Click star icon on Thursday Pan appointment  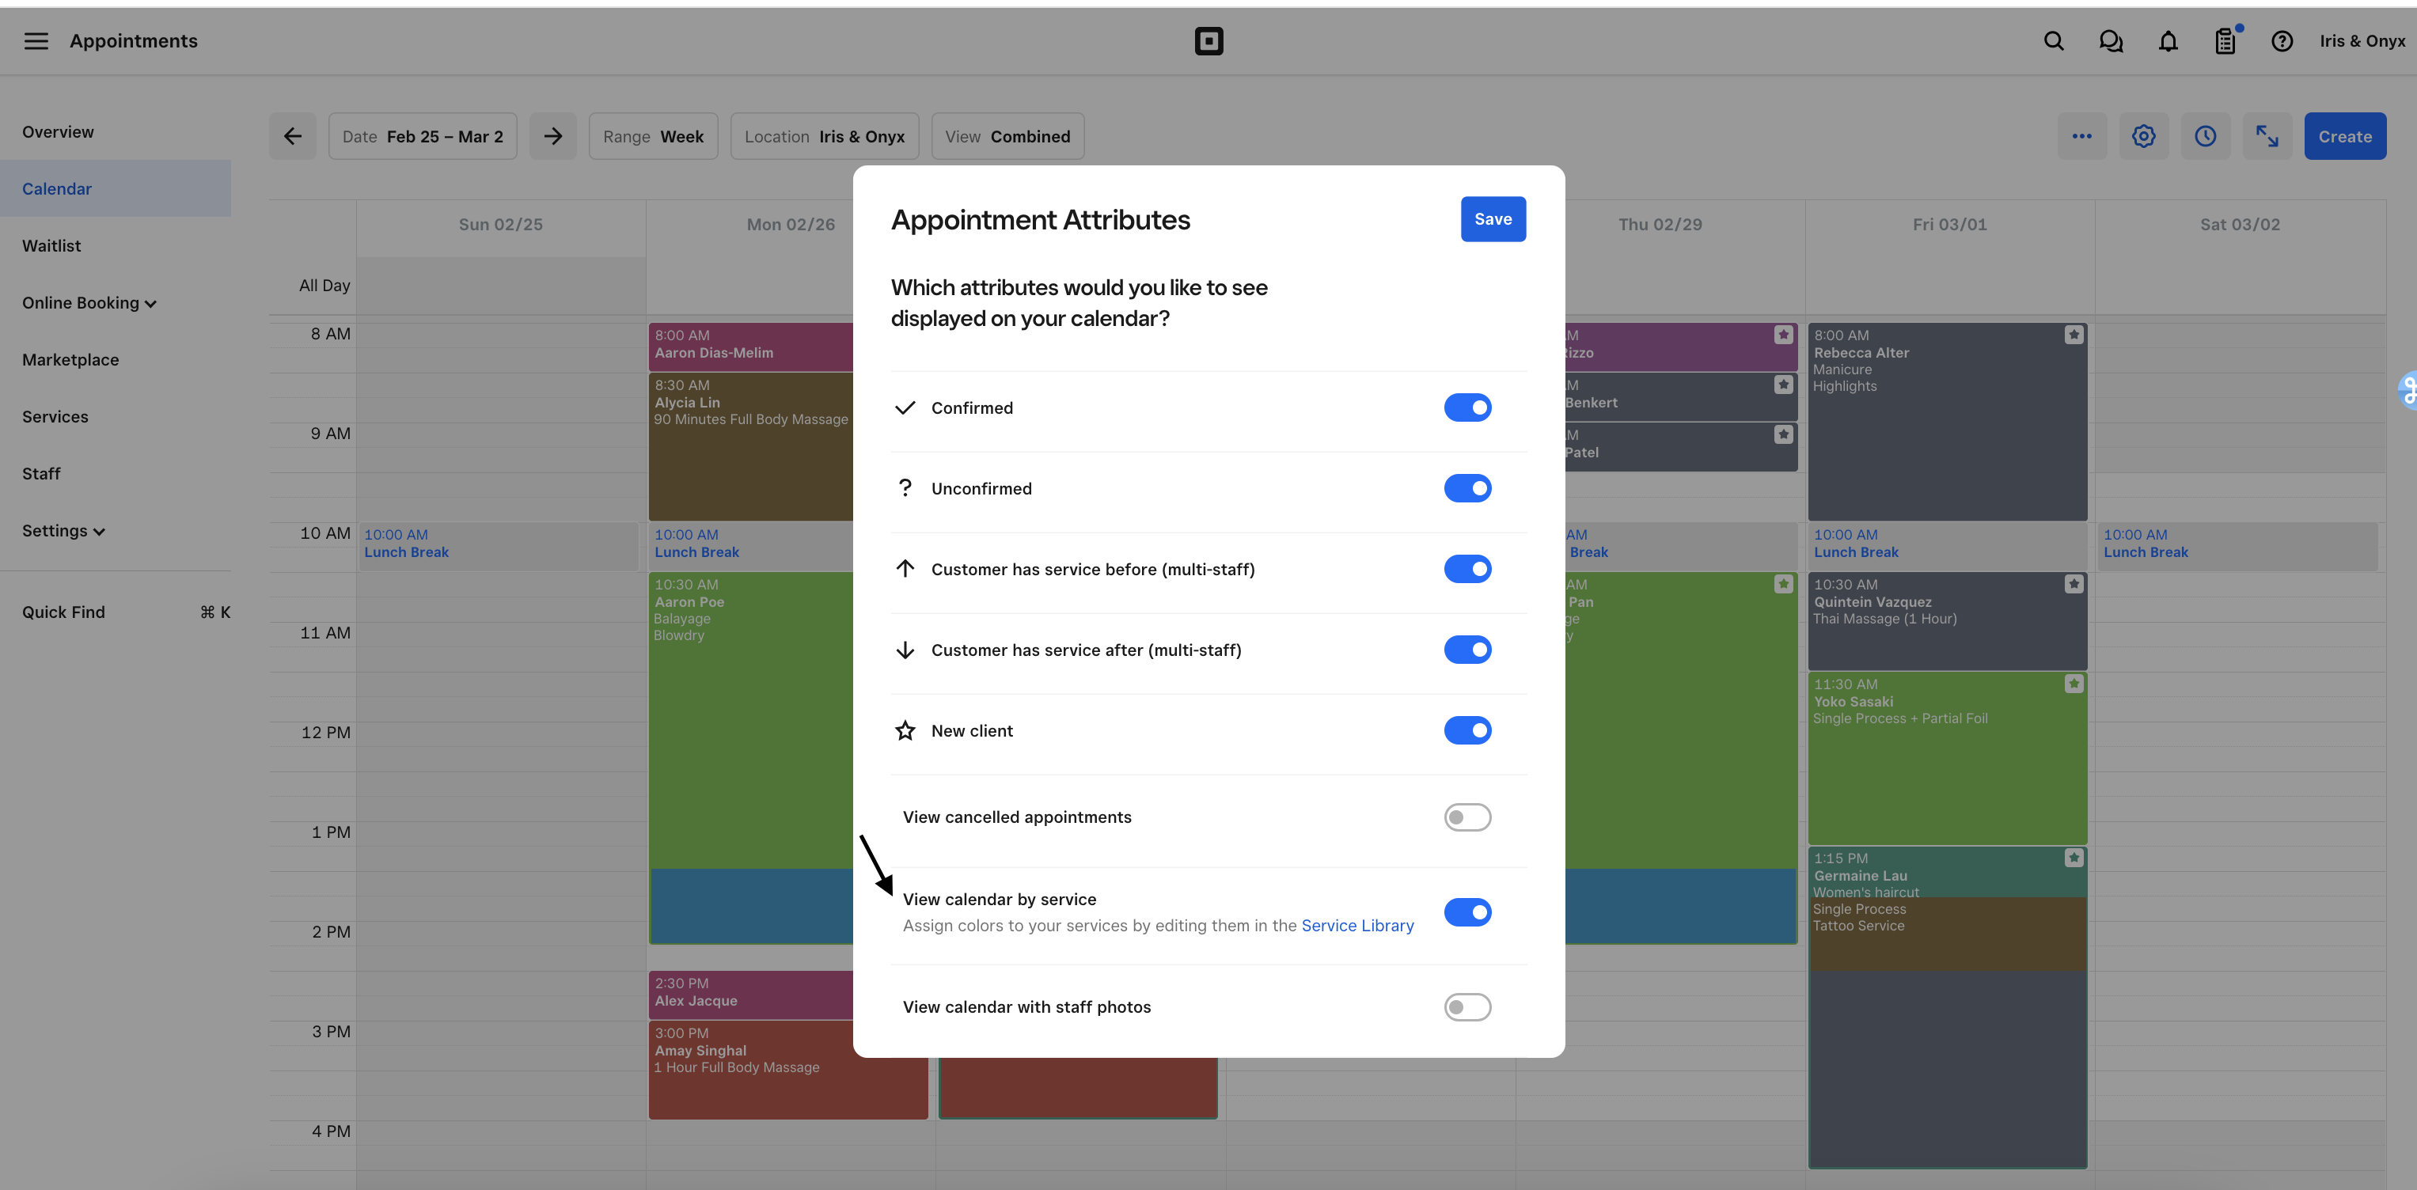tap(1784, 584)
